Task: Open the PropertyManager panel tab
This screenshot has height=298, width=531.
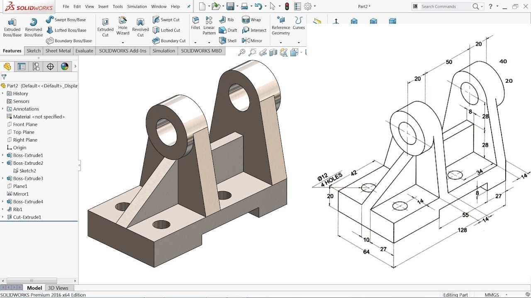Action: point(22,67)
